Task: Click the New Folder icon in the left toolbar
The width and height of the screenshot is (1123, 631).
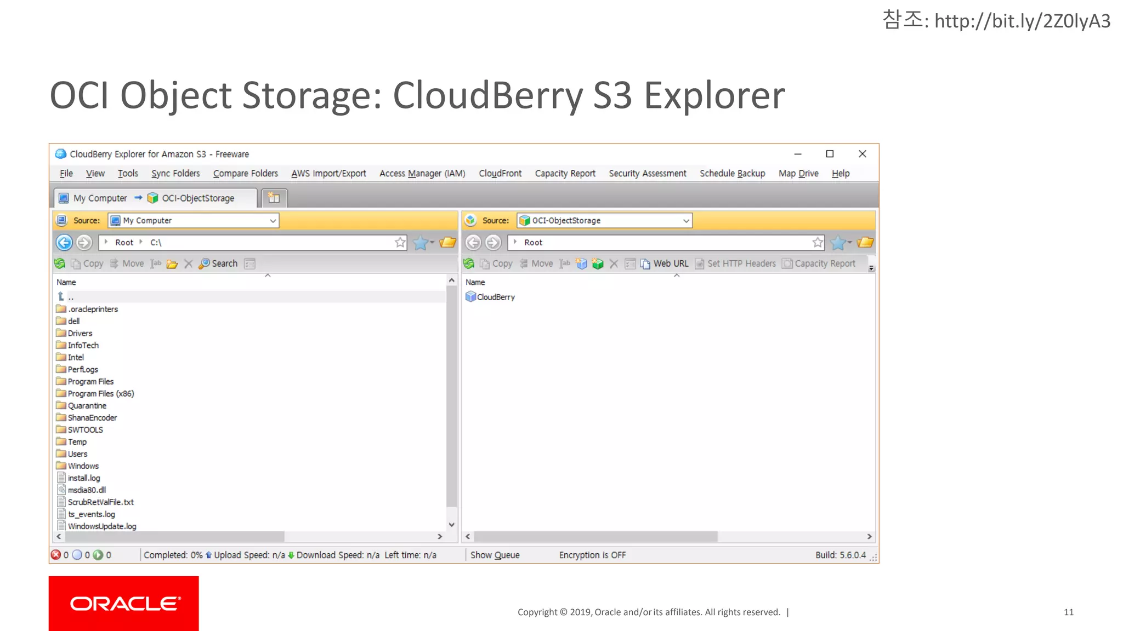Action: [172, 264]
